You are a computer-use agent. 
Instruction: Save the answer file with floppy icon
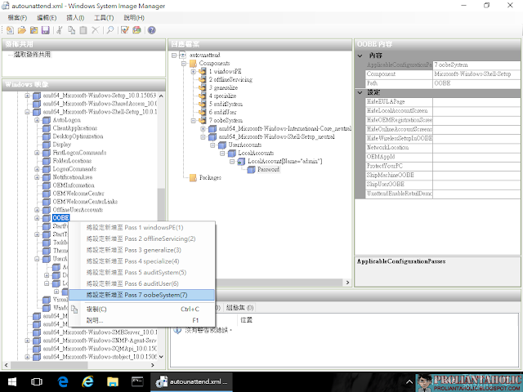(x=46, y=30)
